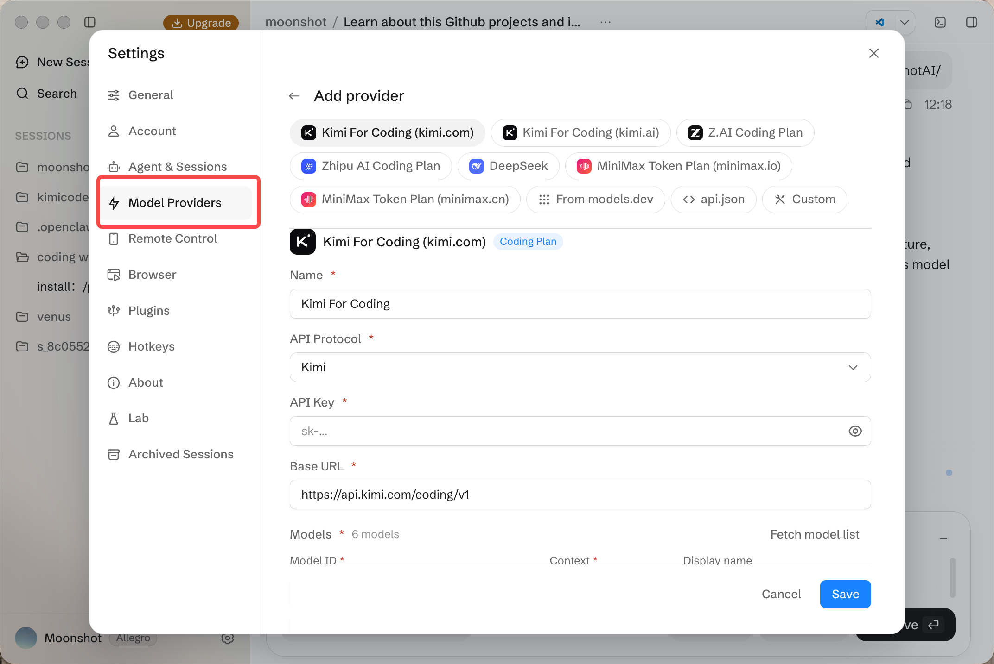Click the Upgrade button in the title bar
The width and height of the screenshot is (994, 664).
(x=201, y=22)
